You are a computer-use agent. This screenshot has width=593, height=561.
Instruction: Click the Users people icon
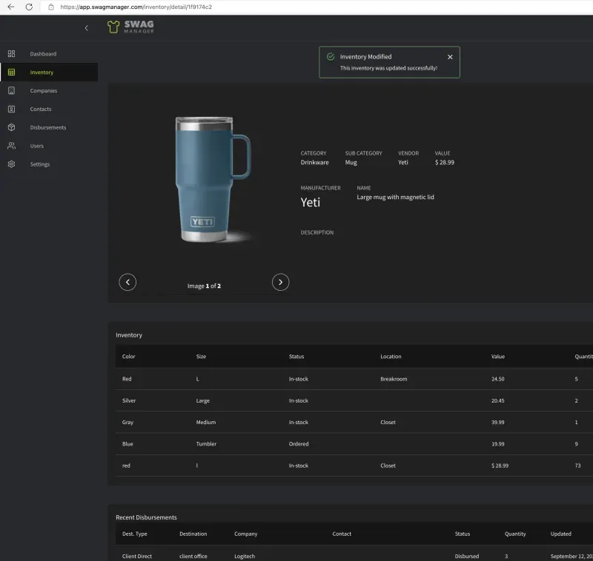(11, 146)
